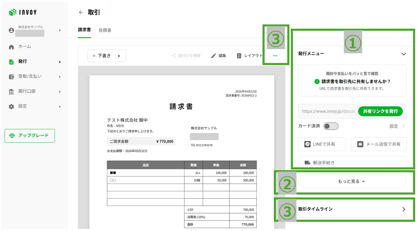The width and height of the screenshot is (418, 231).
Task: Toggle the カード決済 switch
Action: click(331, 126)
